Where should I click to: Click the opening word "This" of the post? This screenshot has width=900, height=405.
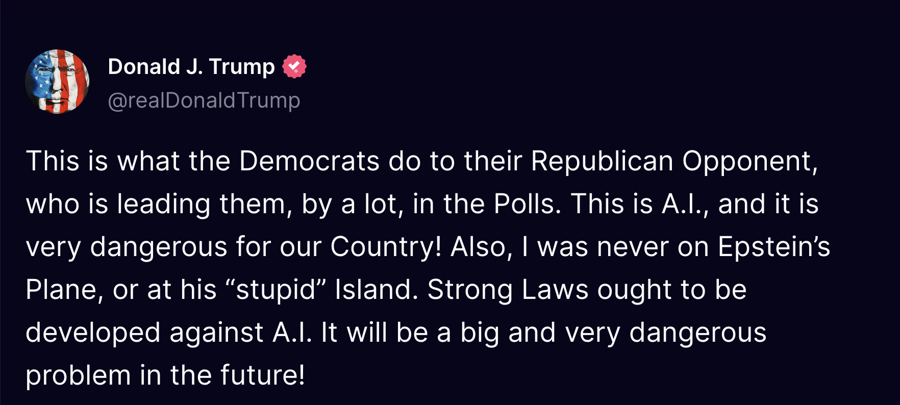[53, 161]
